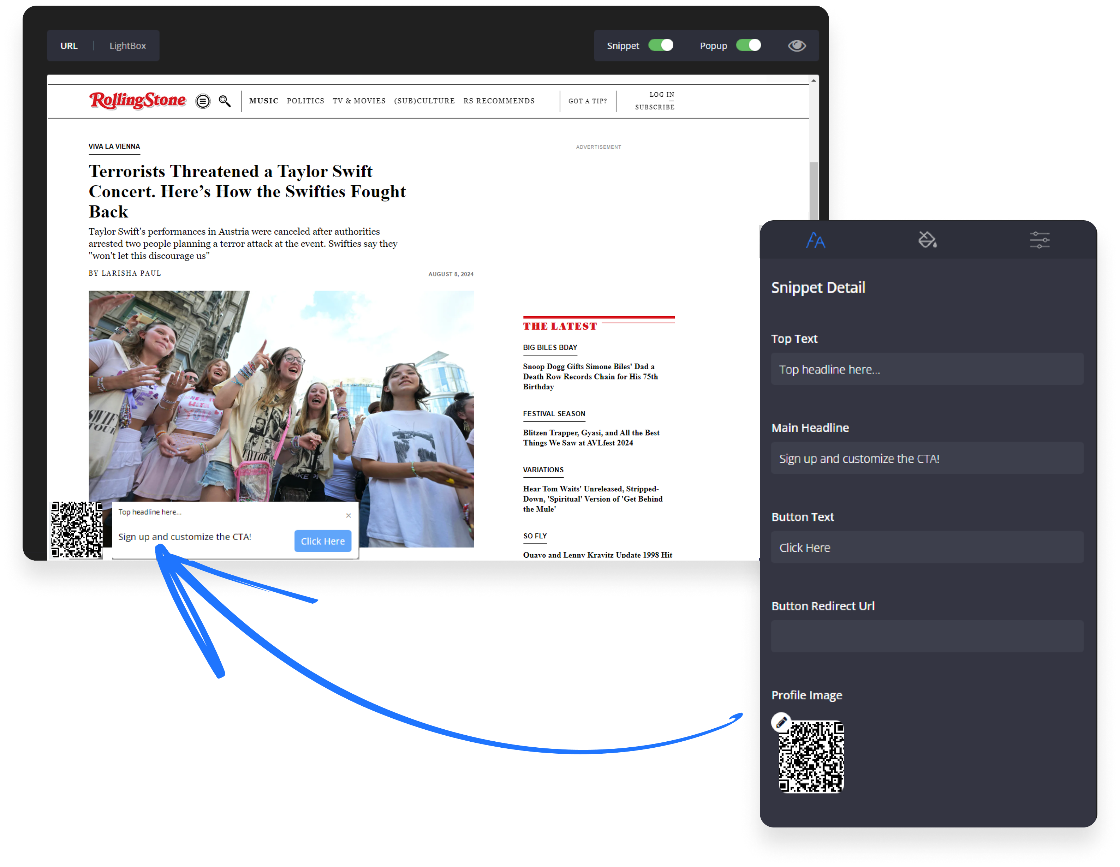
Task: Open the sliders settings tab
Action: tap(1039, 239)
